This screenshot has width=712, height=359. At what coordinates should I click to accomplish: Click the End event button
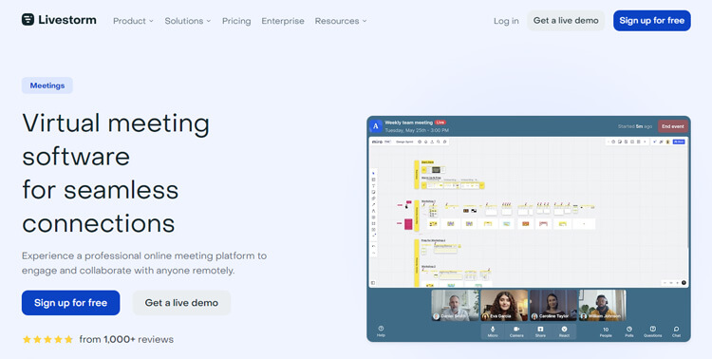pyautogui.click(x=672, y=126)
